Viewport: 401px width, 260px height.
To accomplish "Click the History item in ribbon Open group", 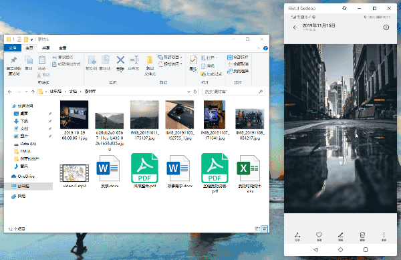I will tap(211, 74).
